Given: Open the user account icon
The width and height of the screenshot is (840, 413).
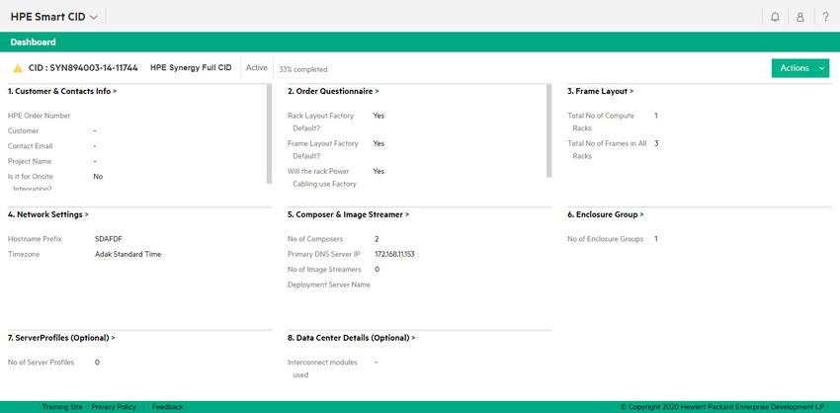Looking at the screenshot, I should [x=799, y=17].
